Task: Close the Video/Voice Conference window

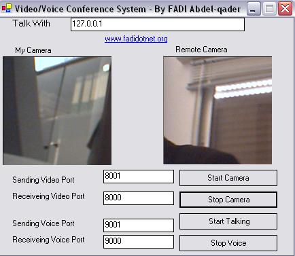Action: [x=285, y=9]
